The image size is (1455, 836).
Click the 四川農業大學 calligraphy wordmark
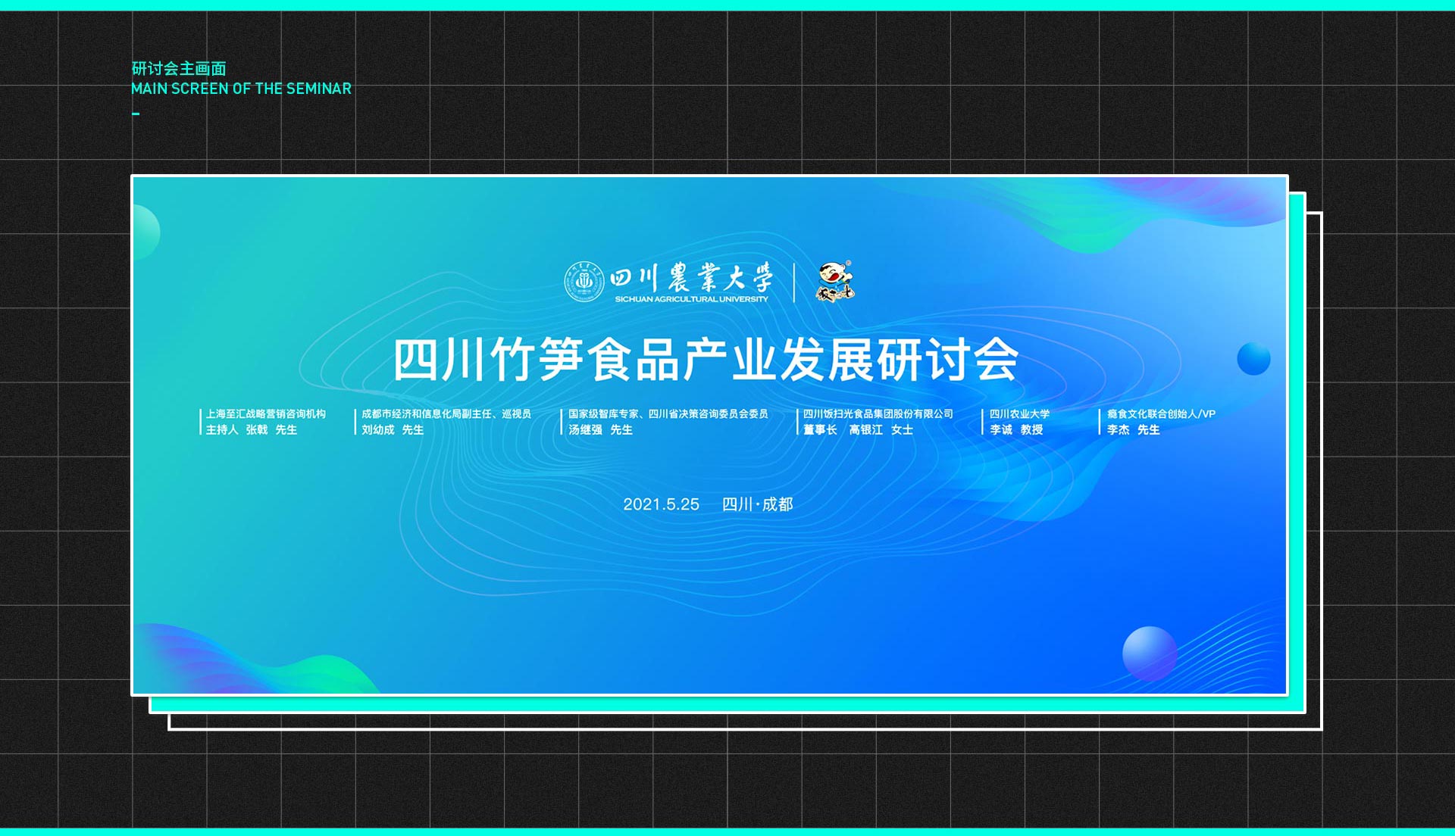[x=691, y=278]
